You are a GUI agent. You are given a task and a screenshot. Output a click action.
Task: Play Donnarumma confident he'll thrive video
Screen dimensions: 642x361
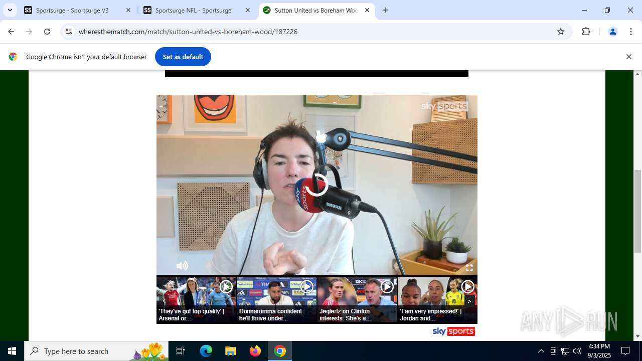point(276,300)
